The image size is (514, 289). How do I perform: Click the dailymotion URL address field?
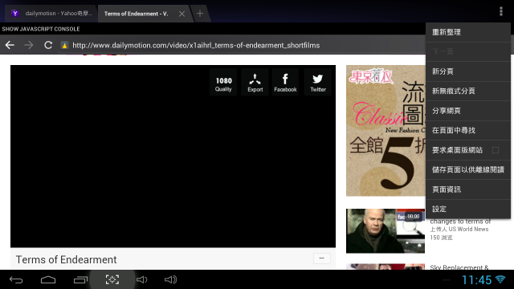[x=196, y=45]
